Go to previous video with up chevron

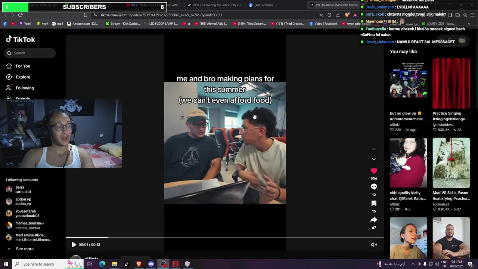click(x=374, y=149)
